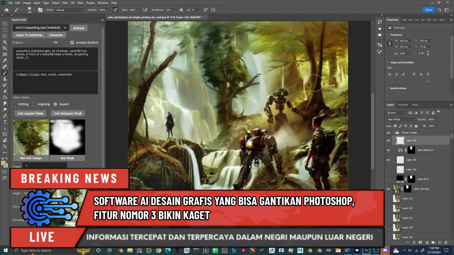Open the sd-v1-5-inpainting model dropdown

click(x=41, y=28)
